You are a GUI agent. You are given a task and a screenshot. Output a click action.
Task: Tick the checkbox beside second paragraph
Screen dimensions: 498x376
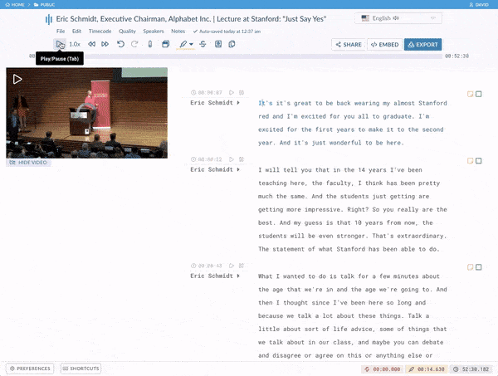(x=479, y=160)
